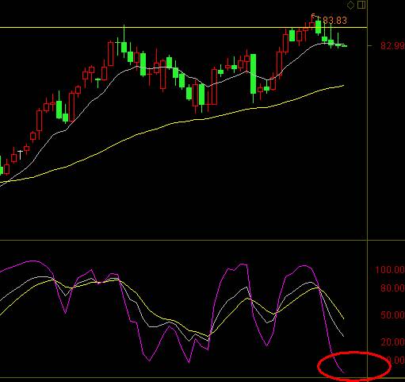Click the 80.00 indicator axis label
405x382 pixels.
392,287
